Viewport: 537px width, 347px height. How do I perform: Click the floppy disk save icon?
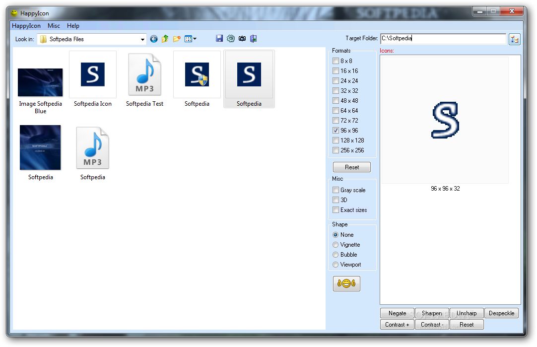[x=219, y=38]
